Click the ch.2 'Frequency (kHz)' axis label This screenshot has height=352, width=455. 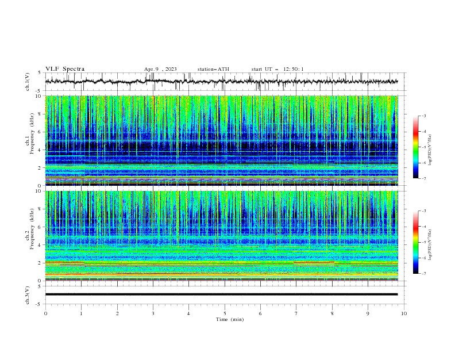pos(32,229)
